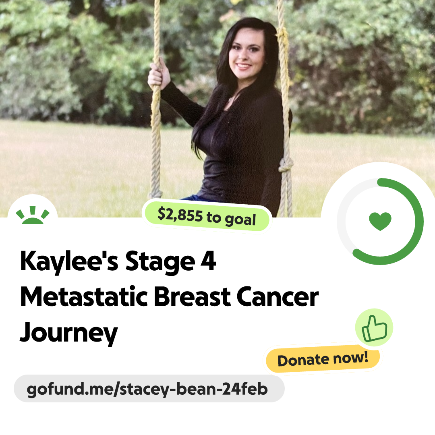Hit the yellow "Donate now!" button
Screen dimensions: 435x435
(323, 359)
